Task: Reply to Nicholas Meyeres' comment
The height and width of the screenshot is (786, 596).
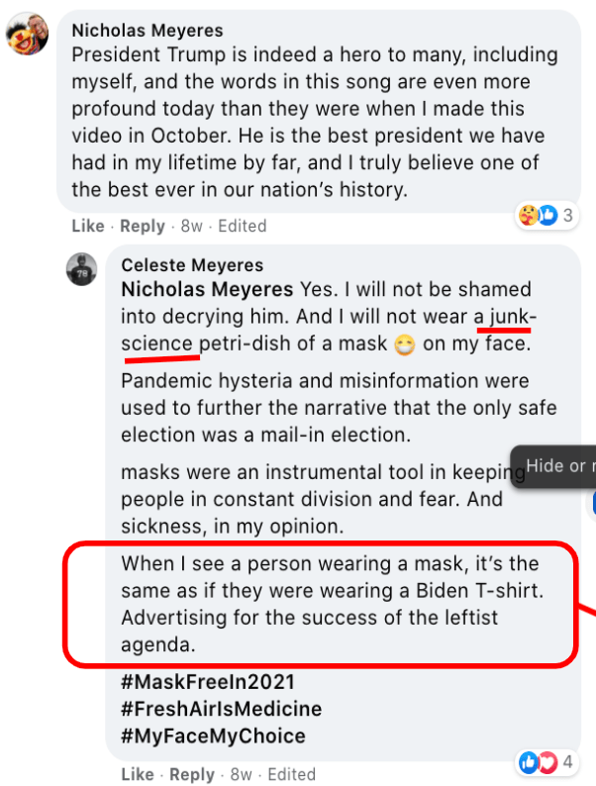Action: pos(143,226)
